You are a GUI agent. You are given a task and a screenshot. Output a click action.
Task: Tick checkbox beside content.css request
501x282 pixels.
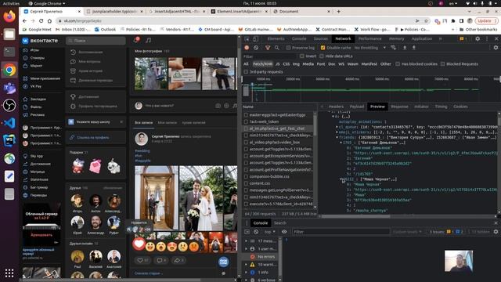pyautogui.click(x=246, y=183)
